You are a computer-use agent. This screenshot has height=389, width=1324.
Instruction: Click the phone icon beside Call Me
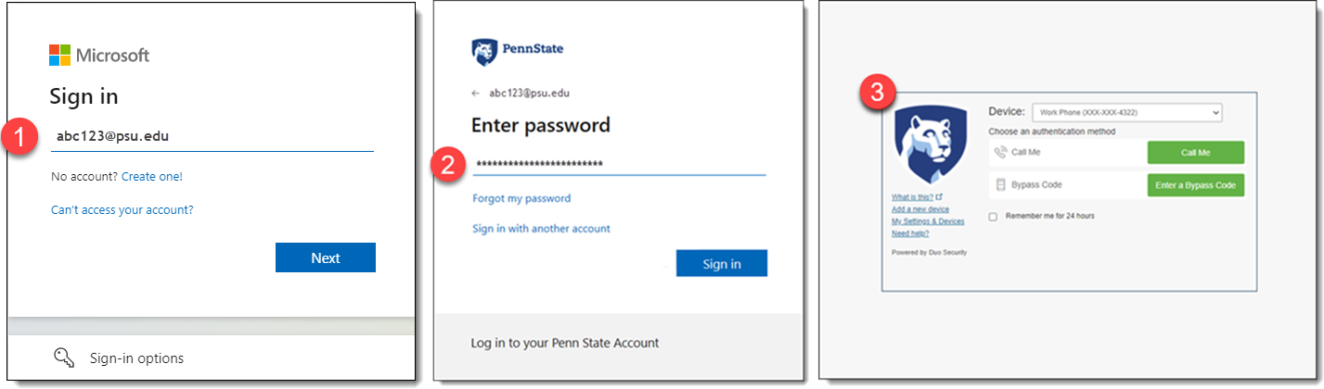[x=1000, y=152]
